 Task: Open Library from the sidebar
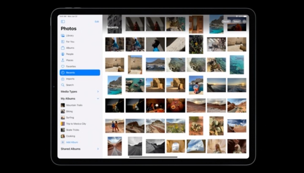pos(70,36)
